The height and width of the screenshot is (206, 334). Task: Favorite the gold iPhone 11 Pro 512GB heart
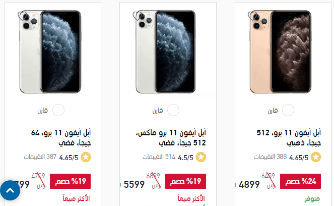click(x=252, y=16)
